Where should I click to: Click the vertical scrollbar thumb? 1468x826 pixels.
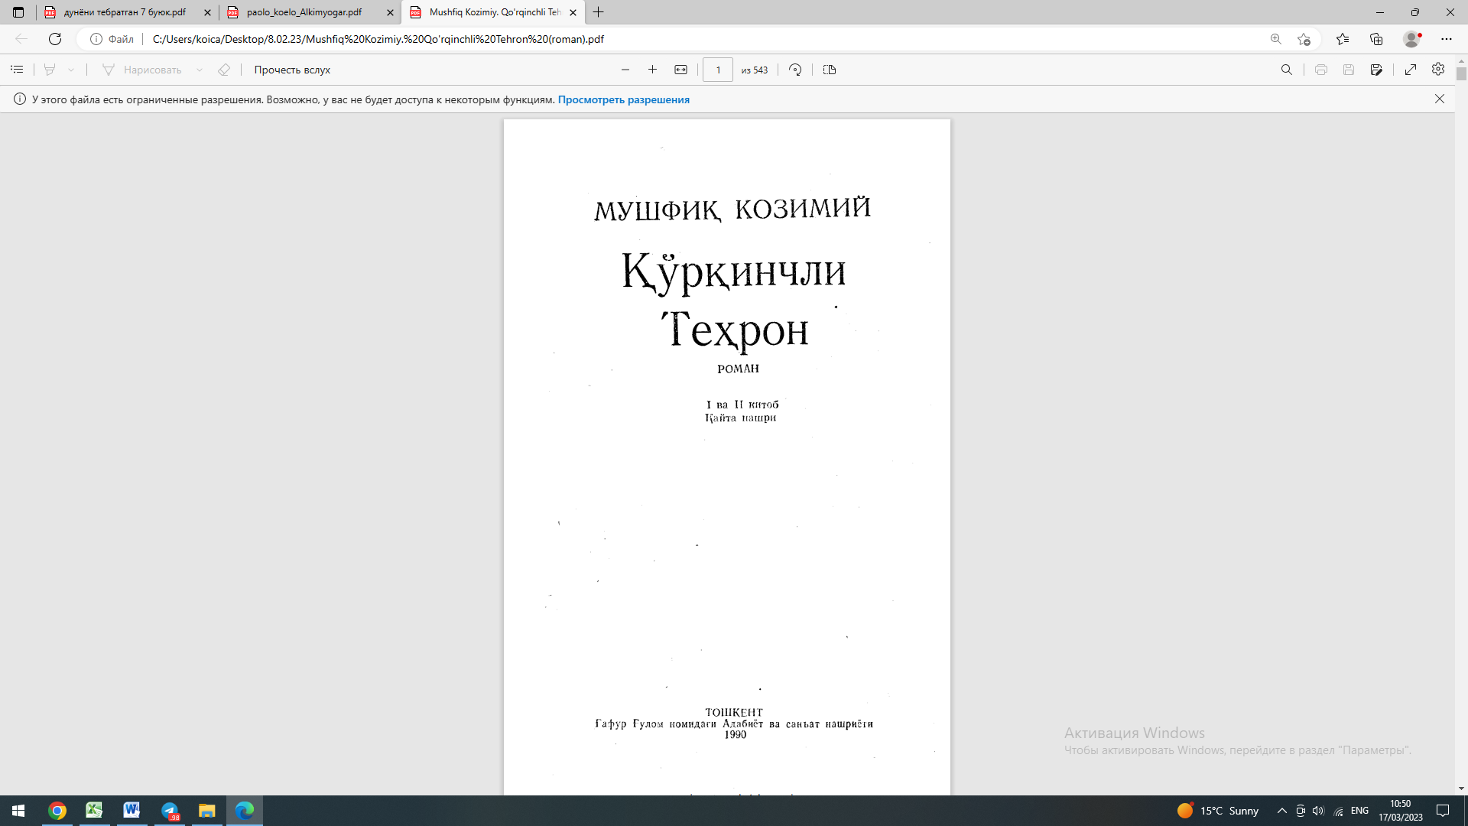1461,73
